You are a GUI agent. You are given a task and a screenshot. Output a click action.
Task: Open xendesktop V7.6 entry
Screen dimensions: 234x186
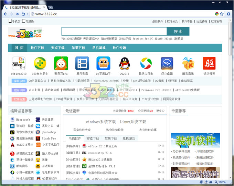pyautogui.click(x=100, y=153)
